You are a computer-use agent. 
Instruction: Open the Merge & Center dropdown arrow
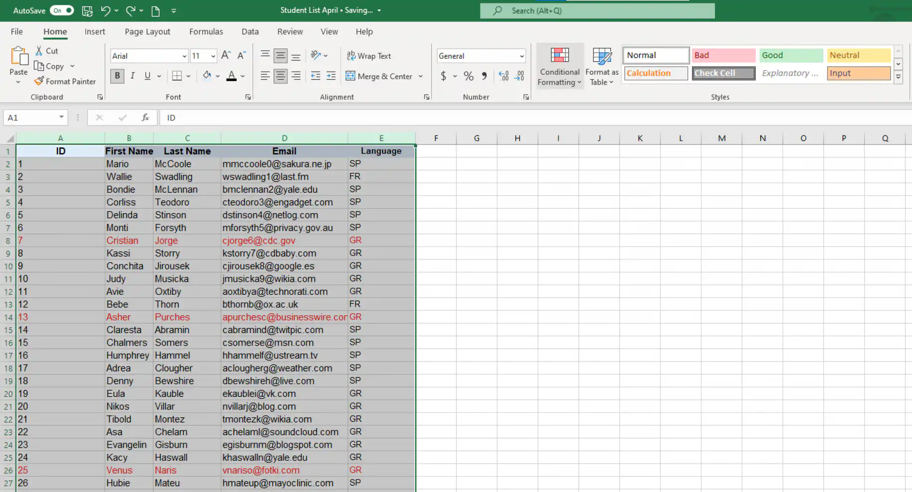(421, 76)
